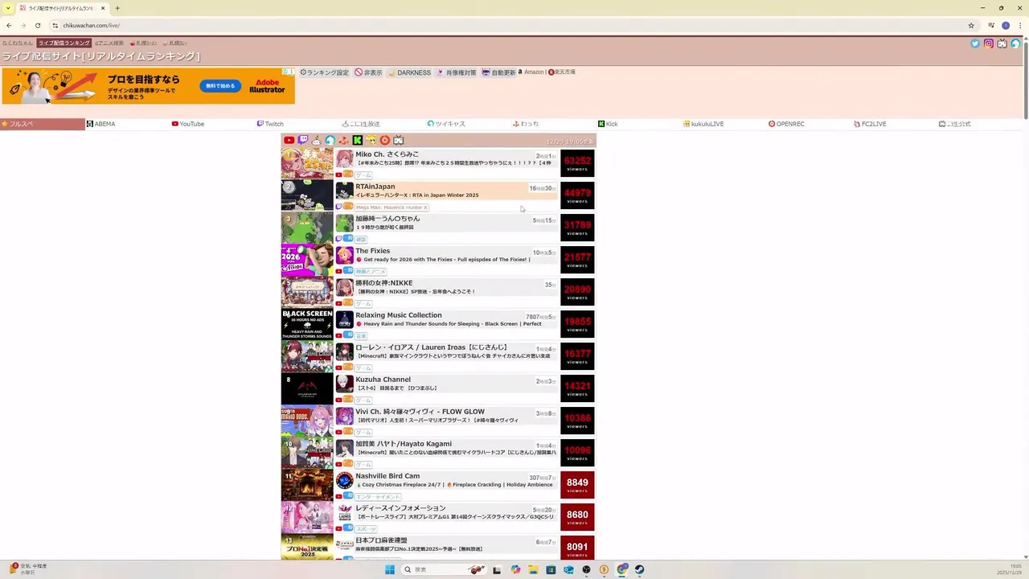Select the YouTube platform tab

213,124
